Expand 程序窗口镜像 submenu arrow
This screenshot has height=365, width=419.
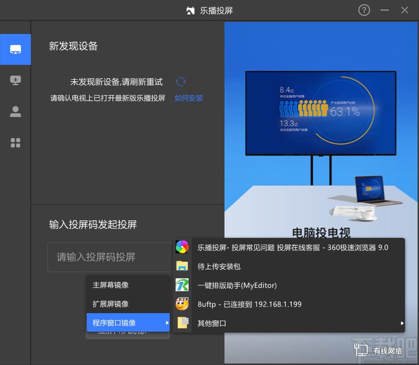coord(167,323)
